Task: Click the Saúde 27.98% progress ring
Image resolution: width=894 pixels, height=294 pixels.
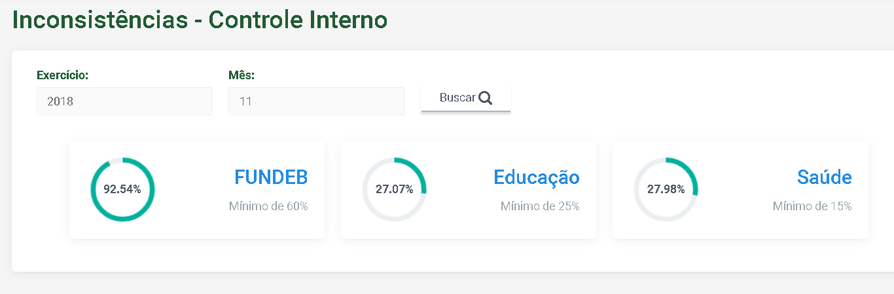Action: 666,189
